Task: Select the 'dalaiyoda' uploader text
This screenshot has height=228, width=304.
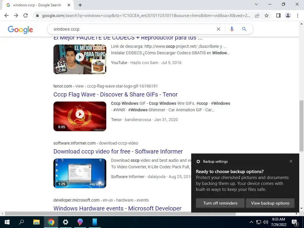Action: point(156,177)
